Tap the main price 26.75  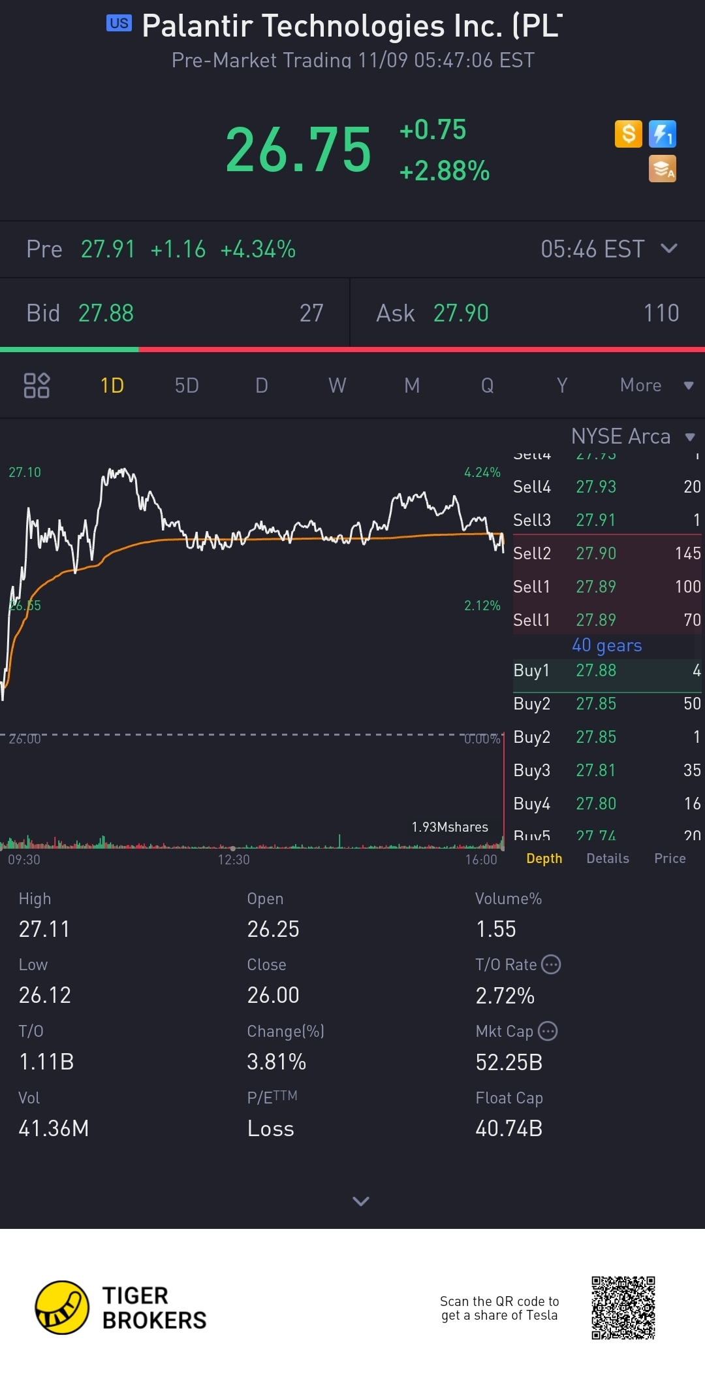[298, 150]
